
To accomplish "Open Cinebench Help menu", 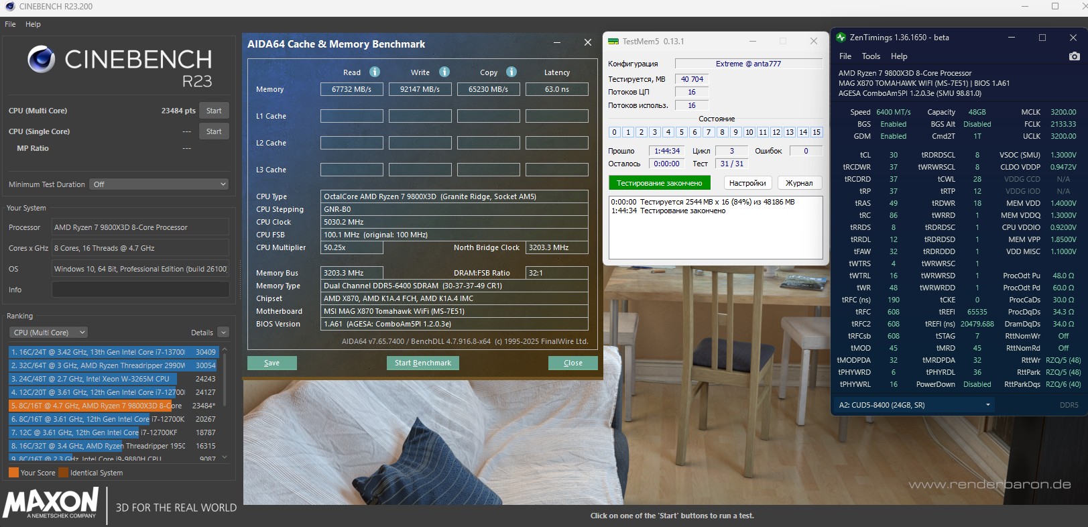I will 33,24.
